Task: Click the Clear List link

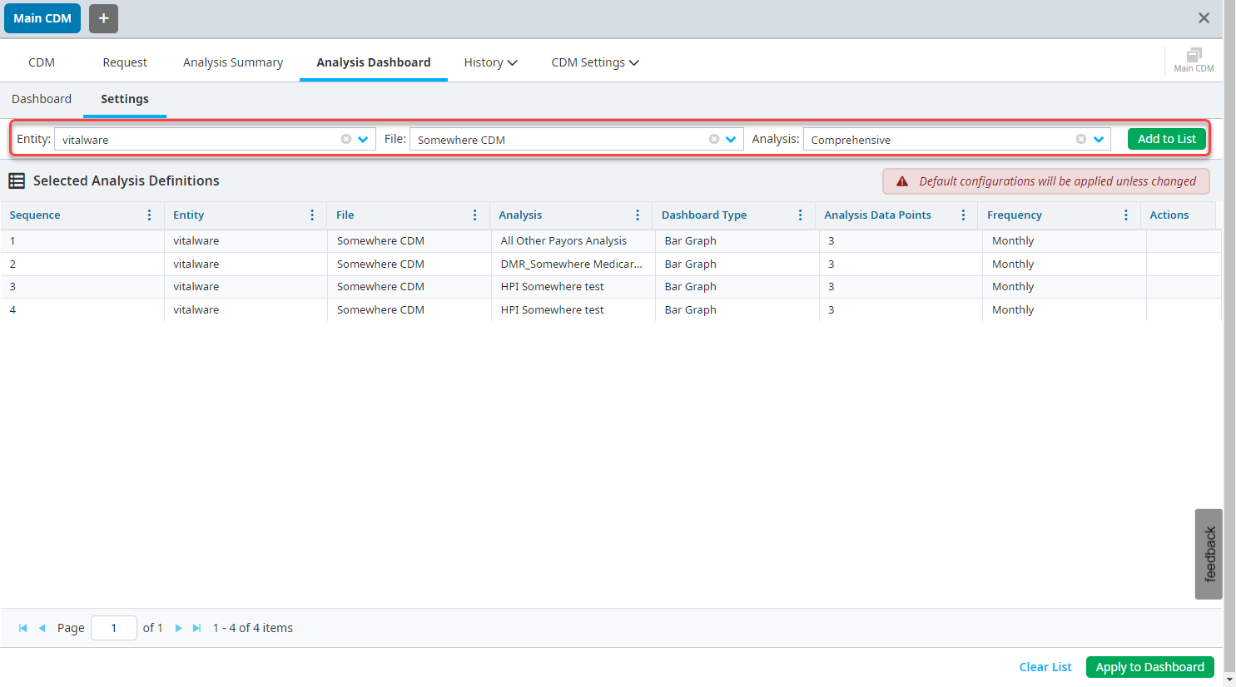Action: click(x=1045, y=667)
